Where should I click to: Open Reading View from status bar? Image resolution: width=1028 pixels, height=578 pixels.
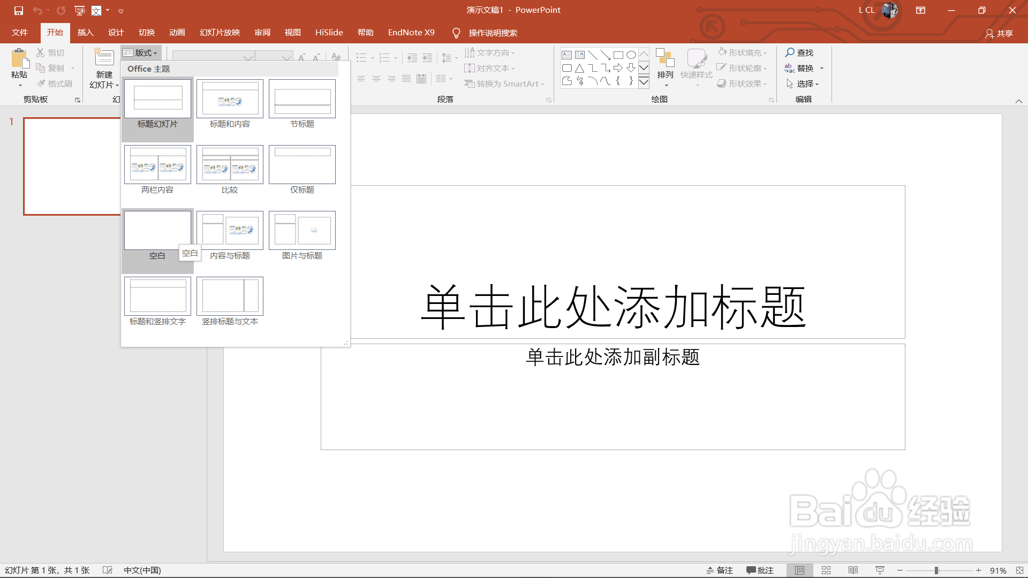pos(853,571)
